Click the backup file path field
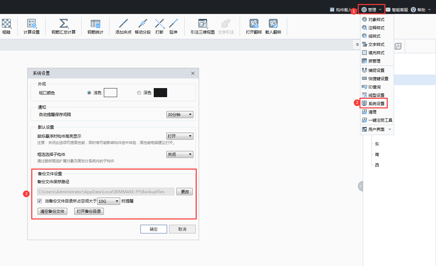The height and width of the screenshot is (266, 436). point(106,192)
